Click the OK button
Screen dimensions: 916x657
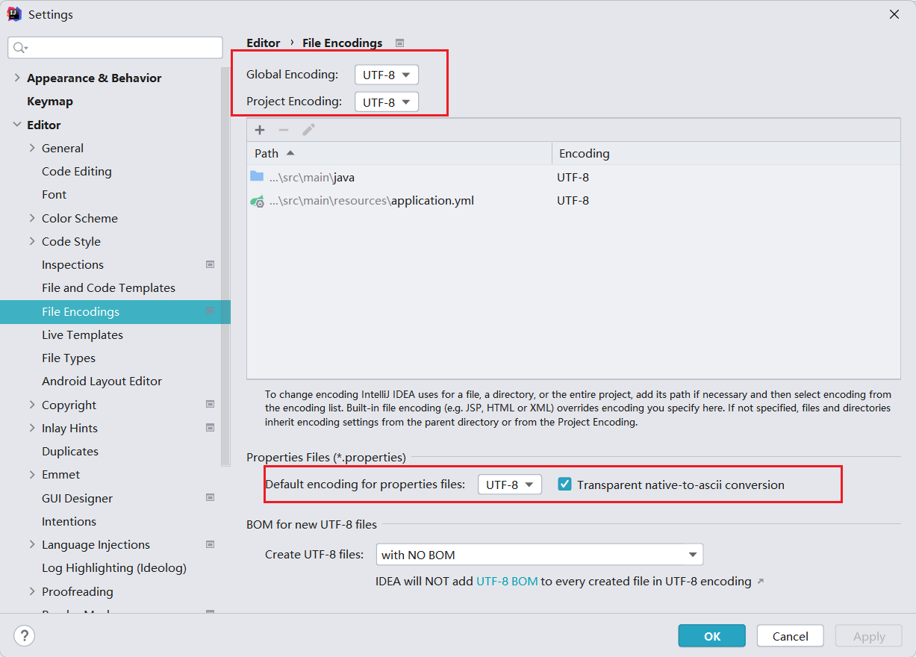(712, 636)
